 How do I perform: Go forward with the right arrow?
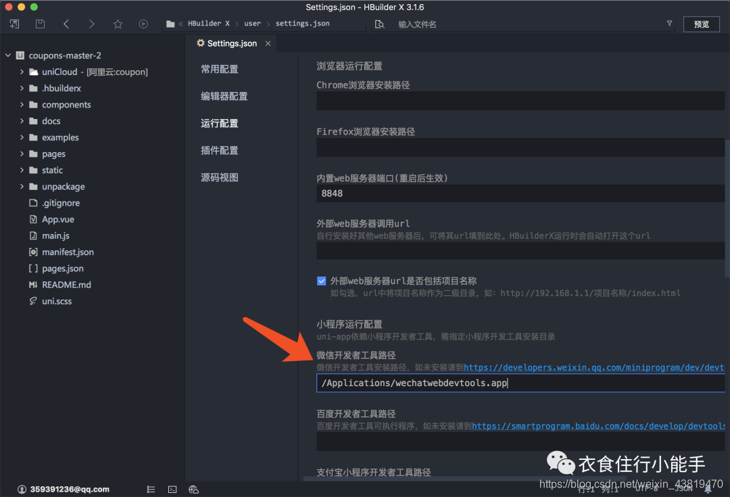tap(92, 24)
